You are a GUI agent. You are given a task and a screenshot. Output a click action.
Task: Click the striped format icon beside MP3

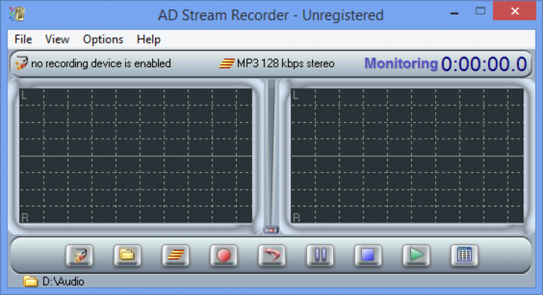[227, 64]
